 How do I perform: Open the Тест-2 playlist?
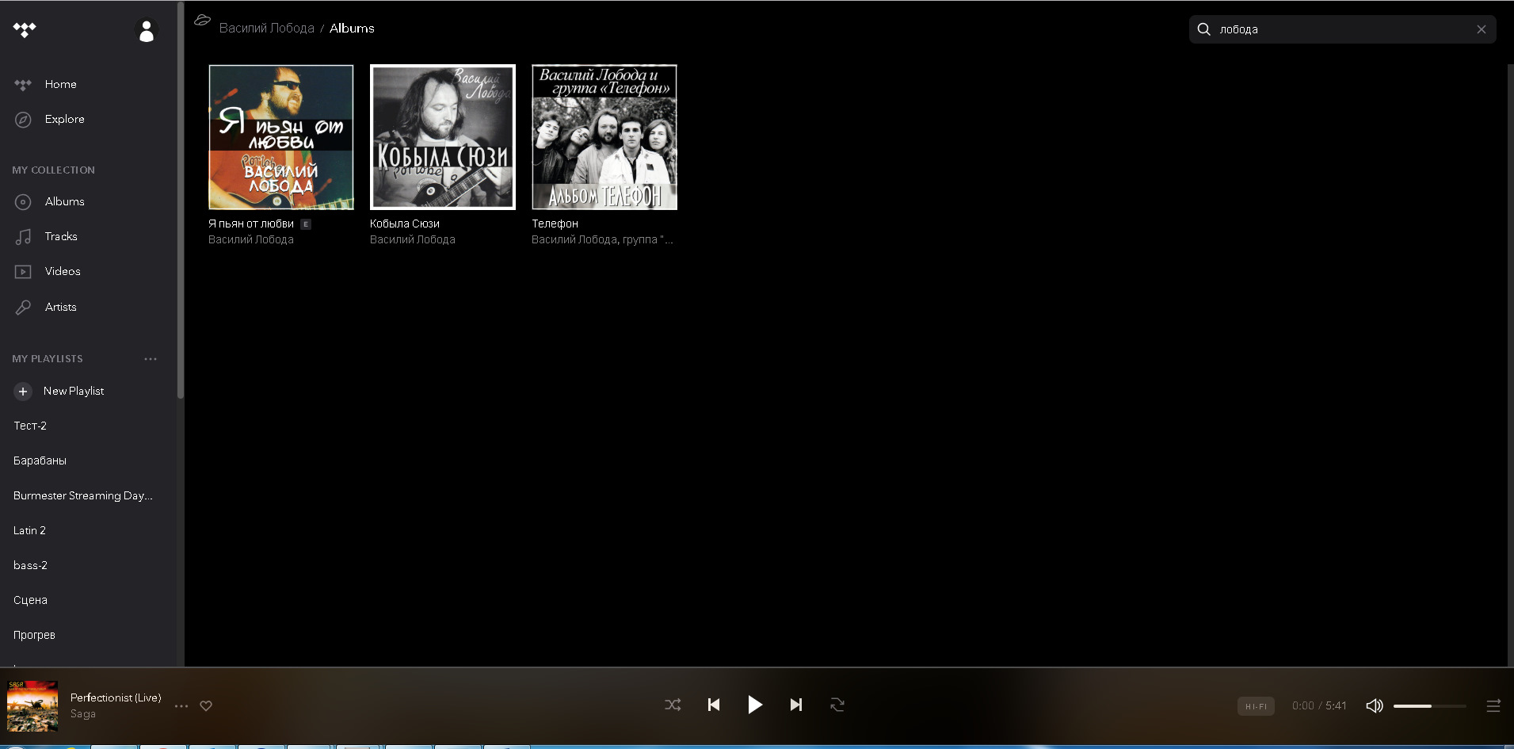pyautogui.click(x=30, y=426)
